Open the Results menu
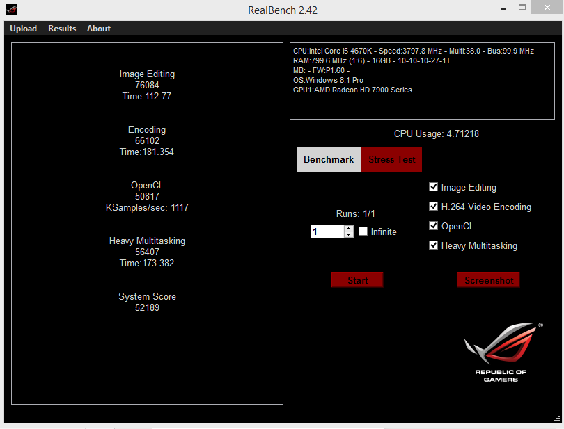This screenshot has width=564, height=429. tap(62, 29)
